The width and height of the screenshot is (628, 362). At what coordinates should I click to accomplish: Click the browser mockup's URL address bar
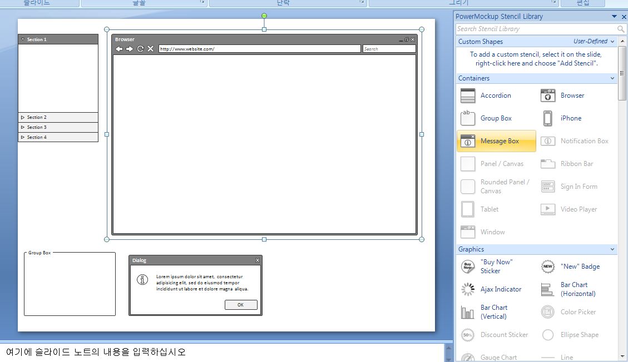[259, 49]
